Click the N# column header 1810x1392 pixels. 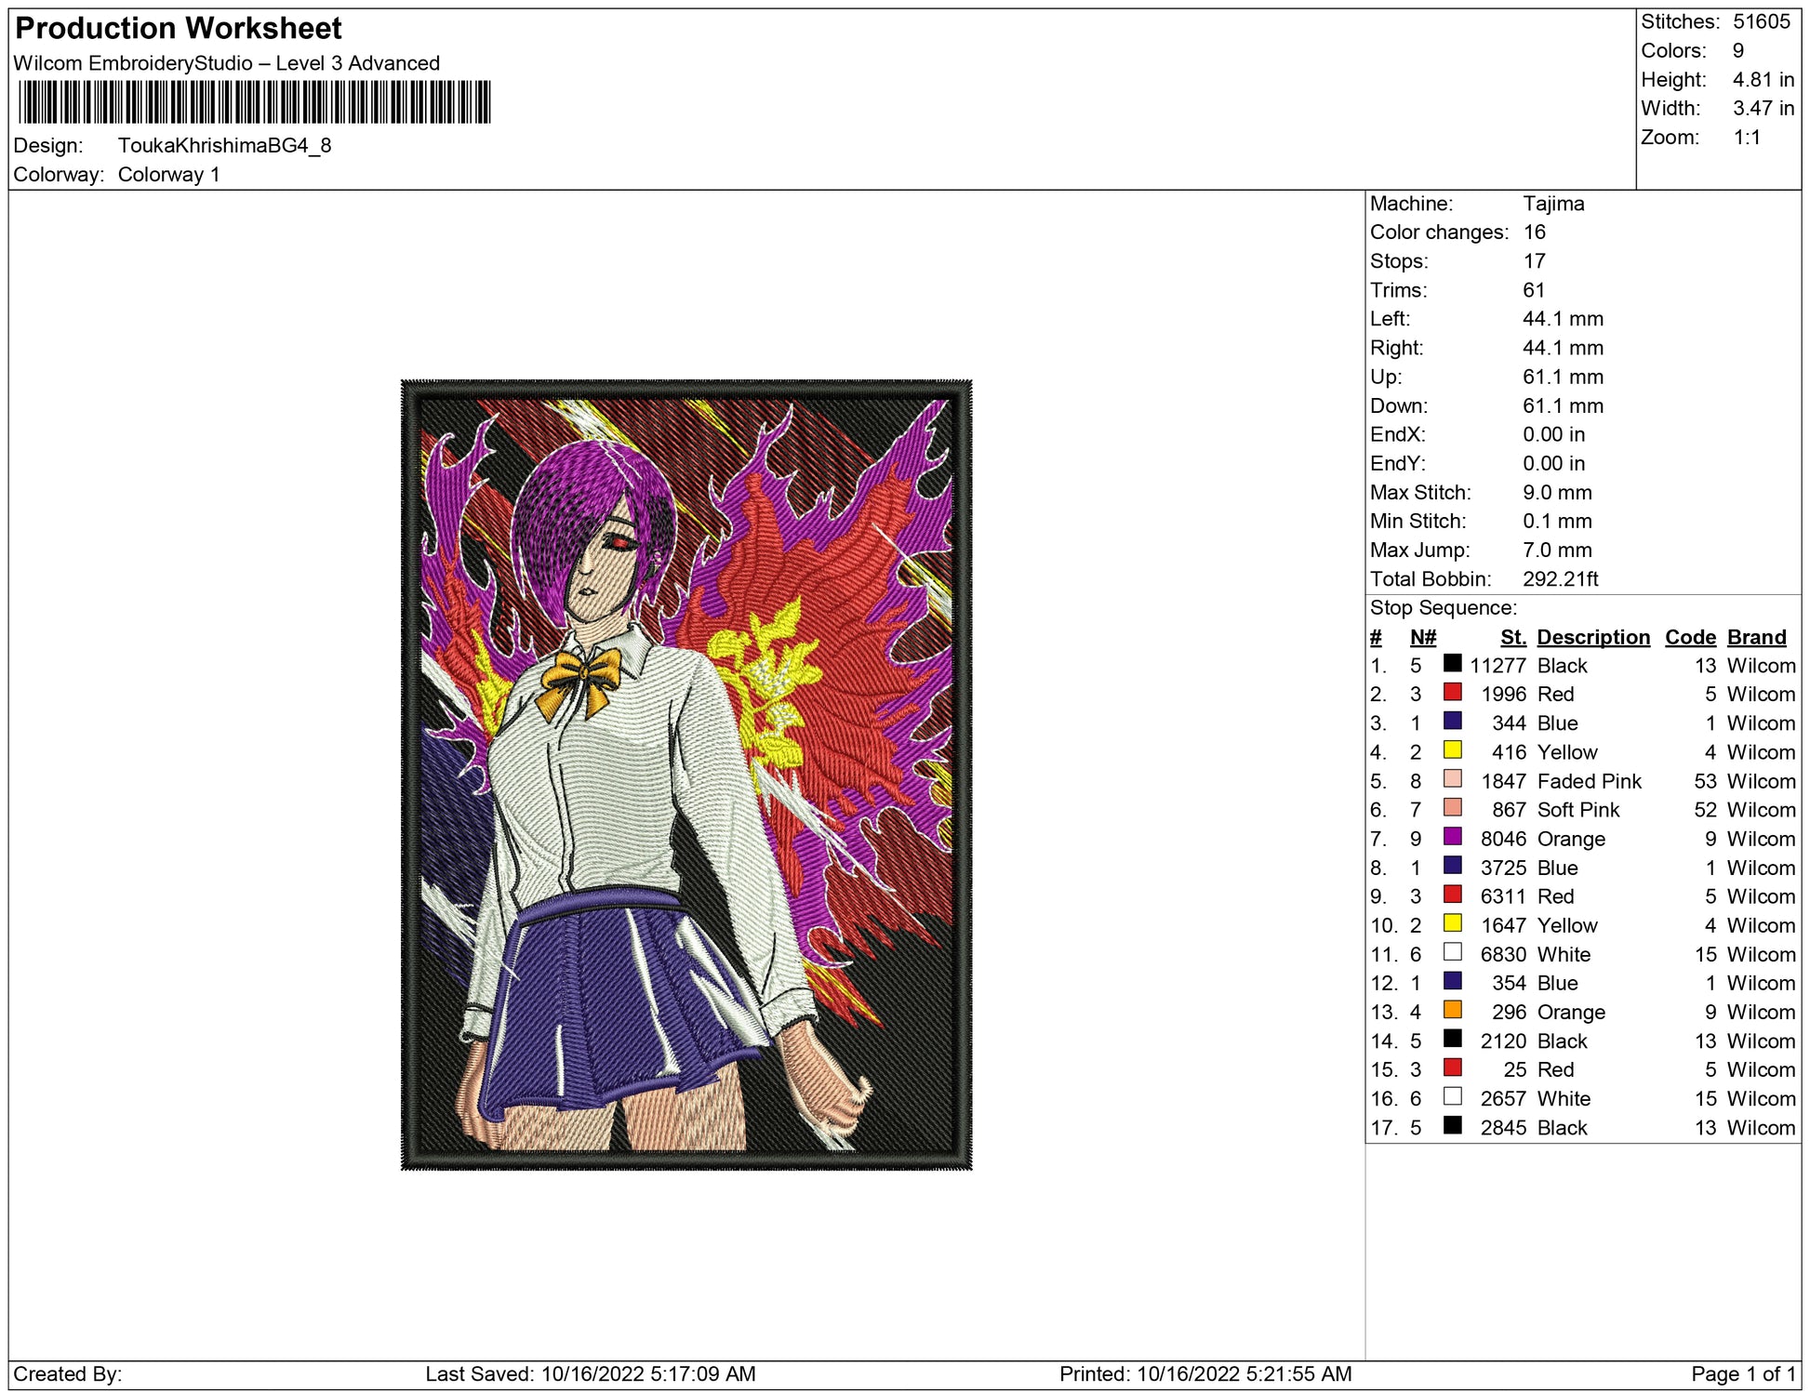[1422, 637]
